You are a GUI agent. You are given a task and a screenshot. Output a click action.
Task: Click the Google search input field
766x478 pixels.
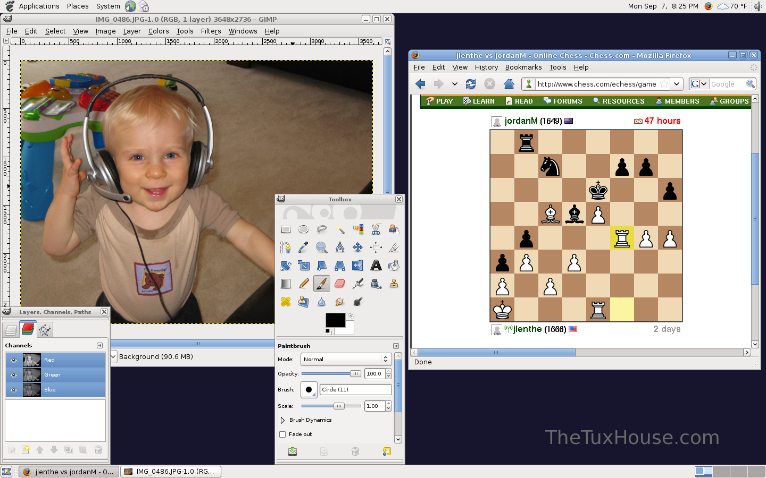pos(727,84)
